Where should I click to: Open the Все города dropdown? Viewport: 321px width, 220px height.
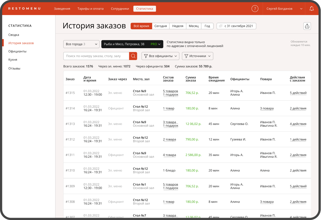(x=81, y=44)
